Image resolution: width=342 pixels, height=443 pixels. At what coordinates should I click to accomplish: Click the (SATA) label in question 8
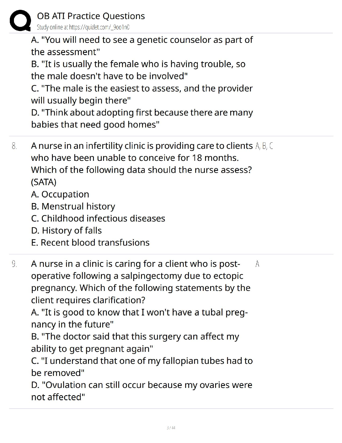click(44, 182)
